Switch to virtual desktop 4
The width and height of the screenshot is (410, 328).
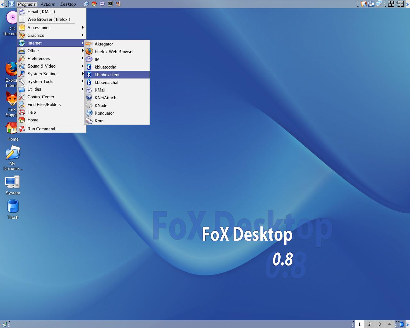(x=389, y=324)
